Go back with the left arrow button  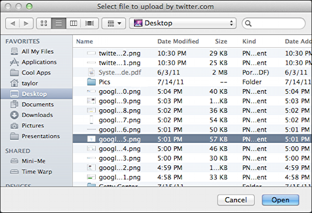coord(12,24)
